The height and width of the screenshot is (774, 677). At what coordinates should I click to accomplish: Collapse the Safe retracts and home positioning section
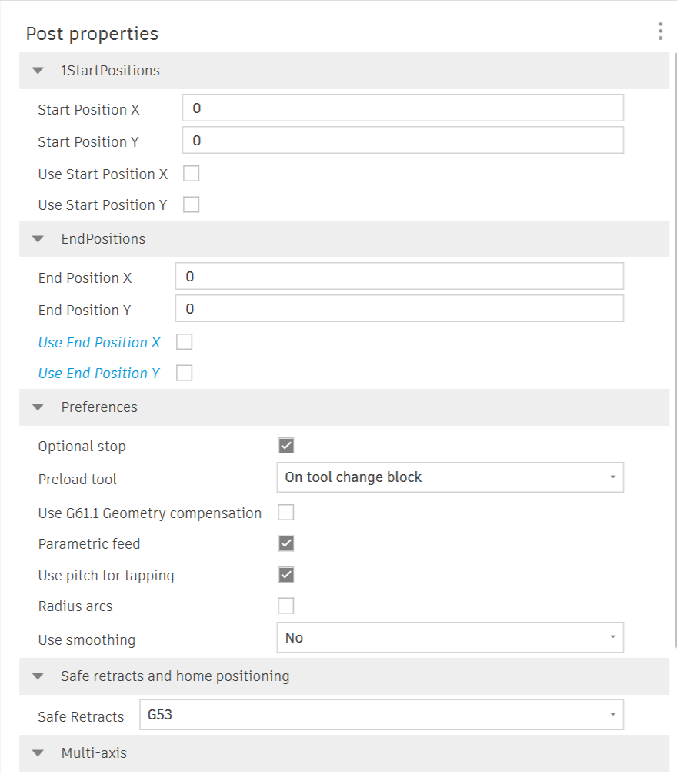click(38, 676)
